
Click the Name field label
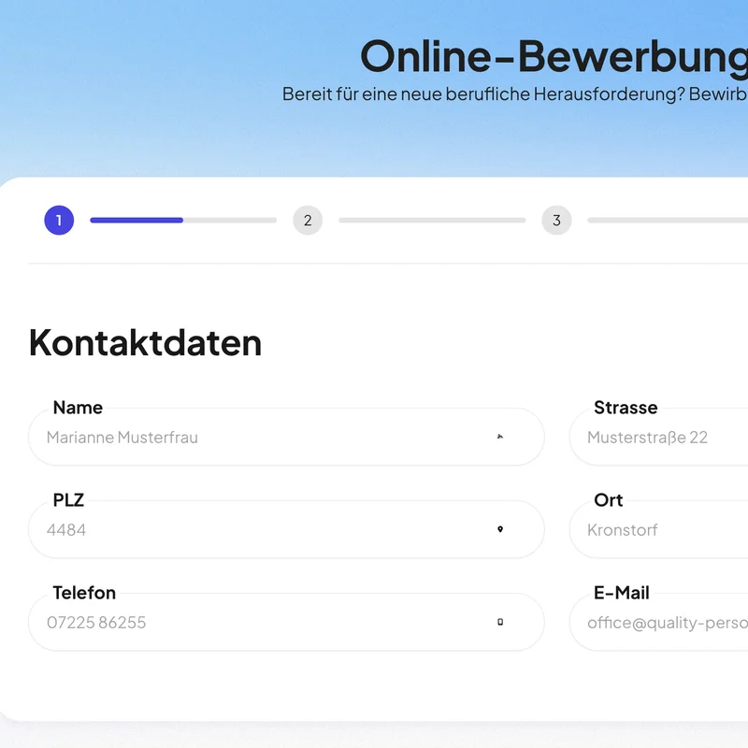click(78, 408)
